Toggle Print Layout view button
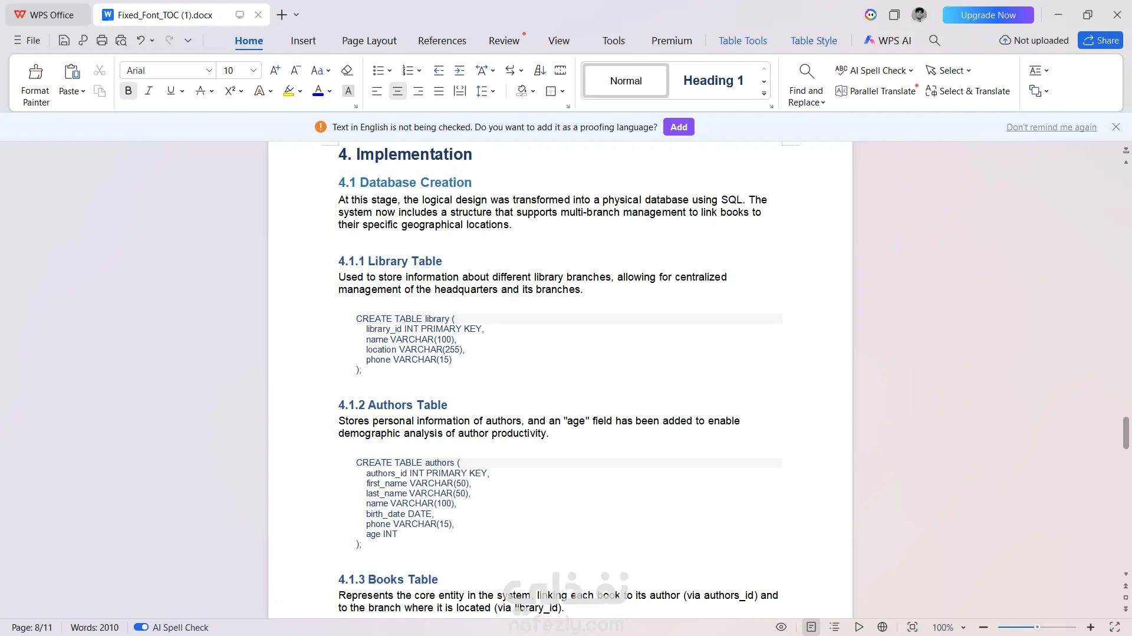Viewport: 1132px width, 636px height. (811, 627)
